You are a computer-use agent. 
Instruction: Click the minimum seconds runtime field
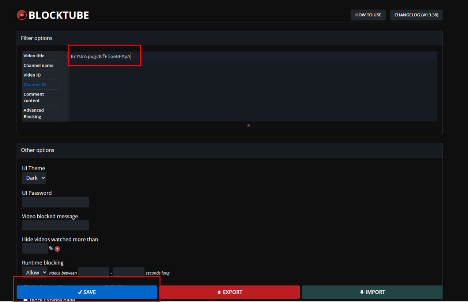[94, 272]
